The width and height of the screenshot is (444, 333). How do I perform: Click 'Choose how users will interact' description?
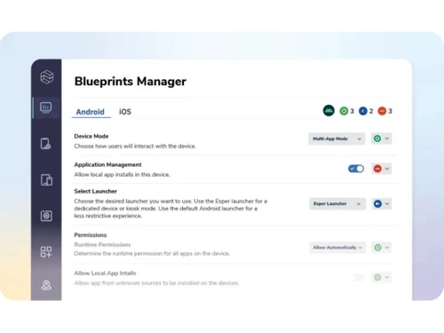(135, 147)
